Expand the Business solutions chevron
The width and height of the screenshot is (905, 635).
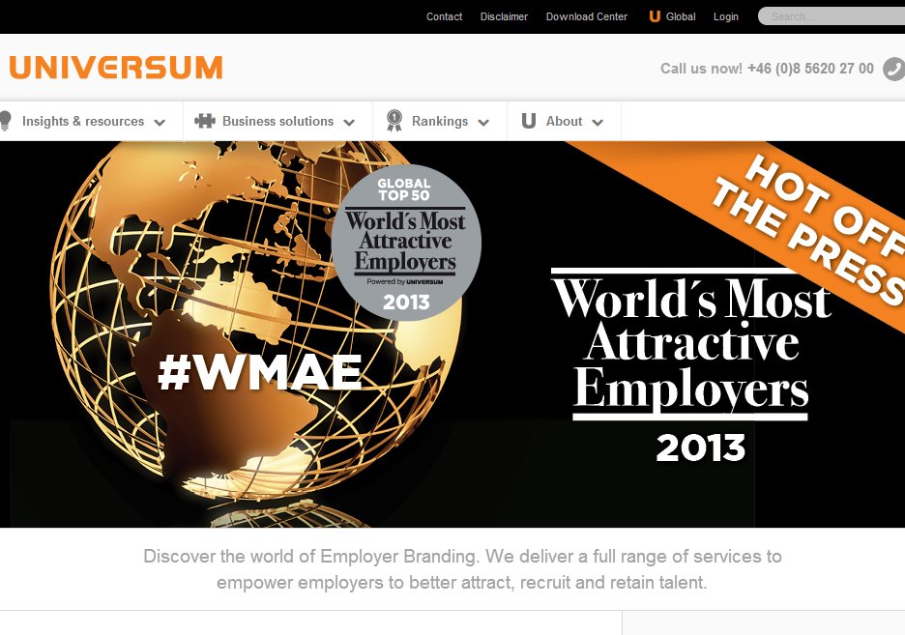pyautogui.click(x=349, y=123)
